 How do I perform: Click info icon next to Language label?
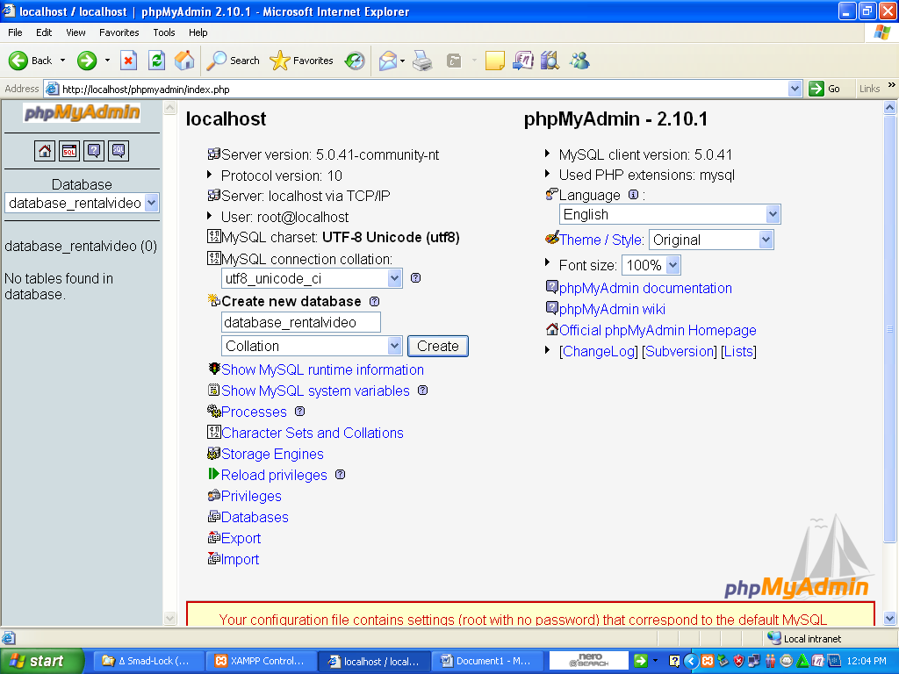pyautogui.click(x=633, y=195)
